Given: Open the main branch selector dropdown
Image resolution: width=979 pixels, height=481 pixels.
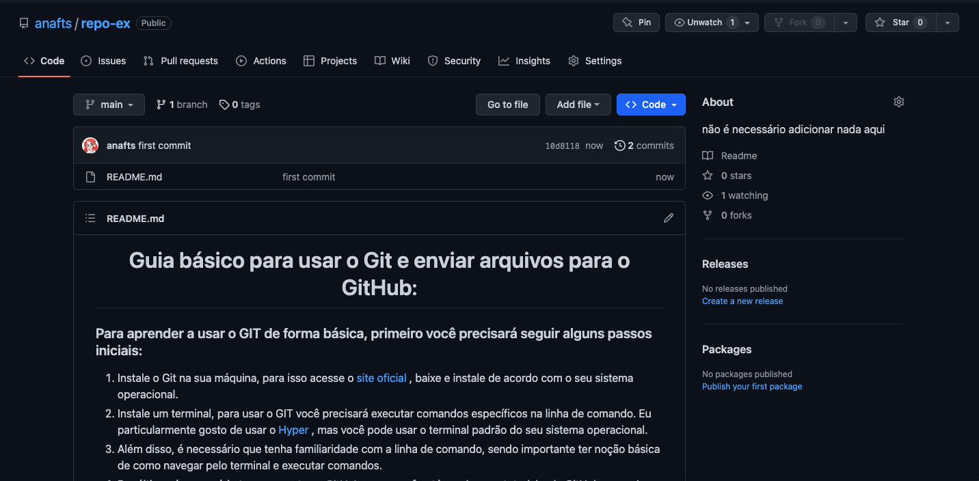Looking at the screenshot, I should coord(109,105).
